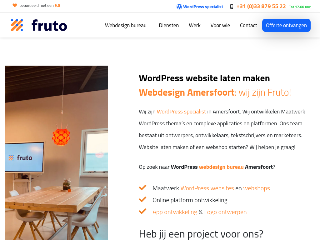The height and width of the screenshot is (240, 320).
Task: Click the office meeting room photo
Action: 56,153
